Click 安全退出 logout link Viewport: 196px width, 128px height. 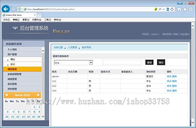185,34
